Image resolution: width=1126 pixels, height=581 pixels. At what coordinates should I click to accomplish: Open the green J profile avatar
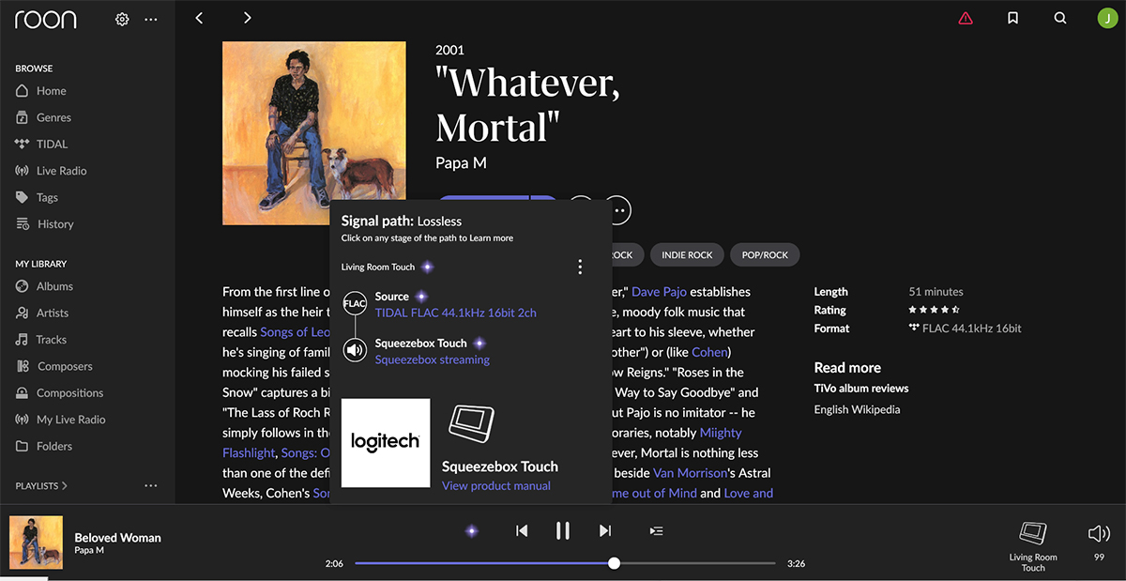1106,18
